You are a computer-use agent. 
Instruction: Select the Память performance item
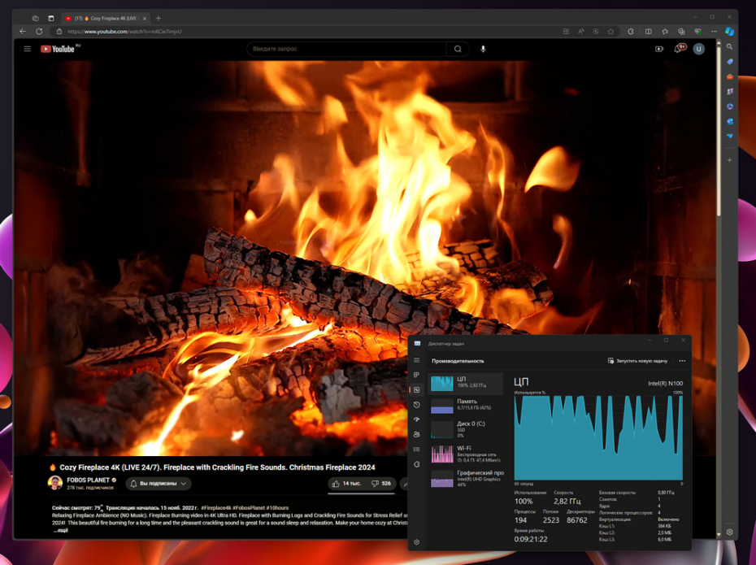tap(466, 405)
